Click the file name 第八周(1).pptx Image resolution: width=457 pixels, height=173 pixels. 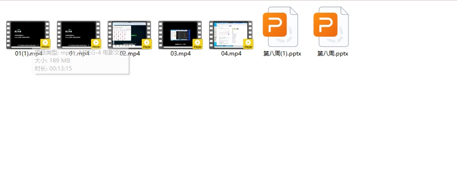[282, 54]
